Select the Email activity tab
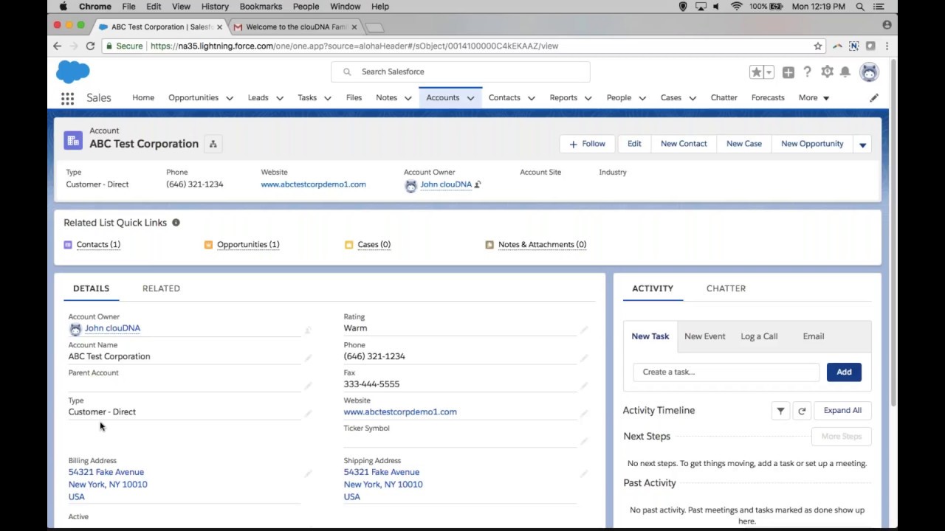Viewport: 945px width, 531px height. tap(814, 336)
